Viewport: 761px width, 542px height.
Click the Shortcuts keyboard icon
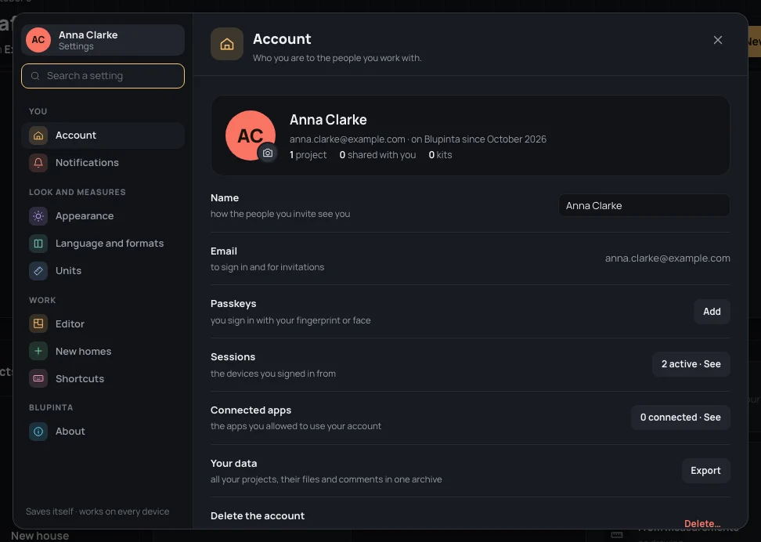click(38, 379)
